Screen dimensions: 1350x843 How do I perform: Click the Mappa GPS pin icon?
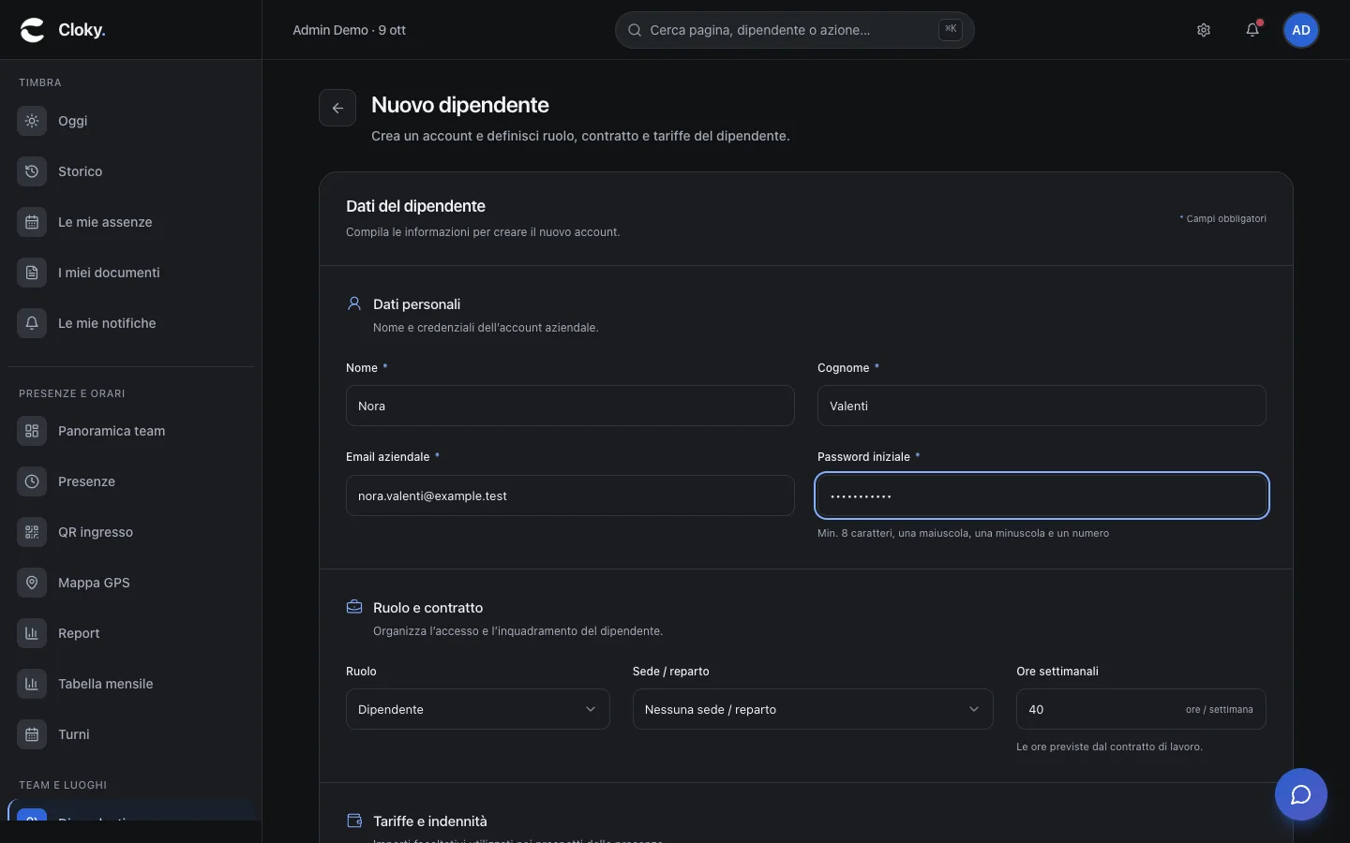32,583
